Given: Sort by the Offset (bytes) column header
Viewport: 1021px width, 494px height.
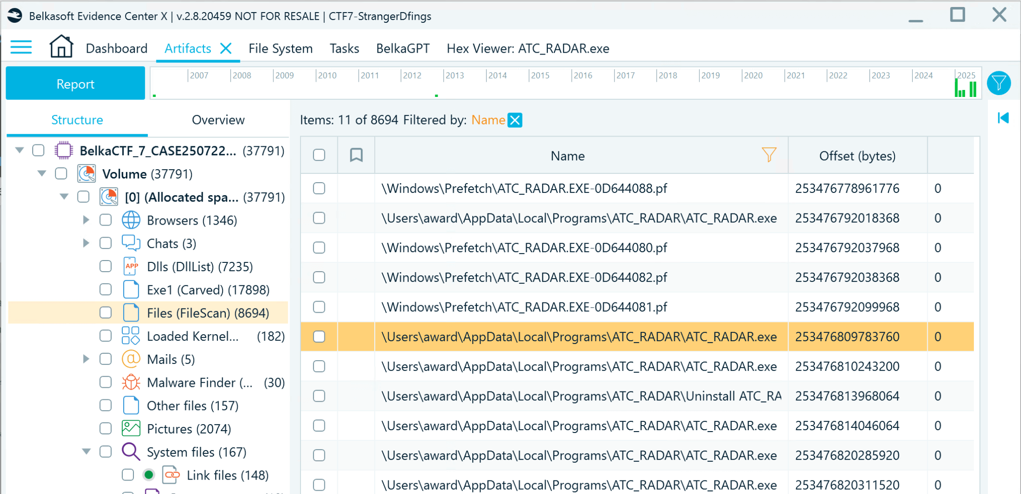Looking at the screenshot, I should [857, 156].
